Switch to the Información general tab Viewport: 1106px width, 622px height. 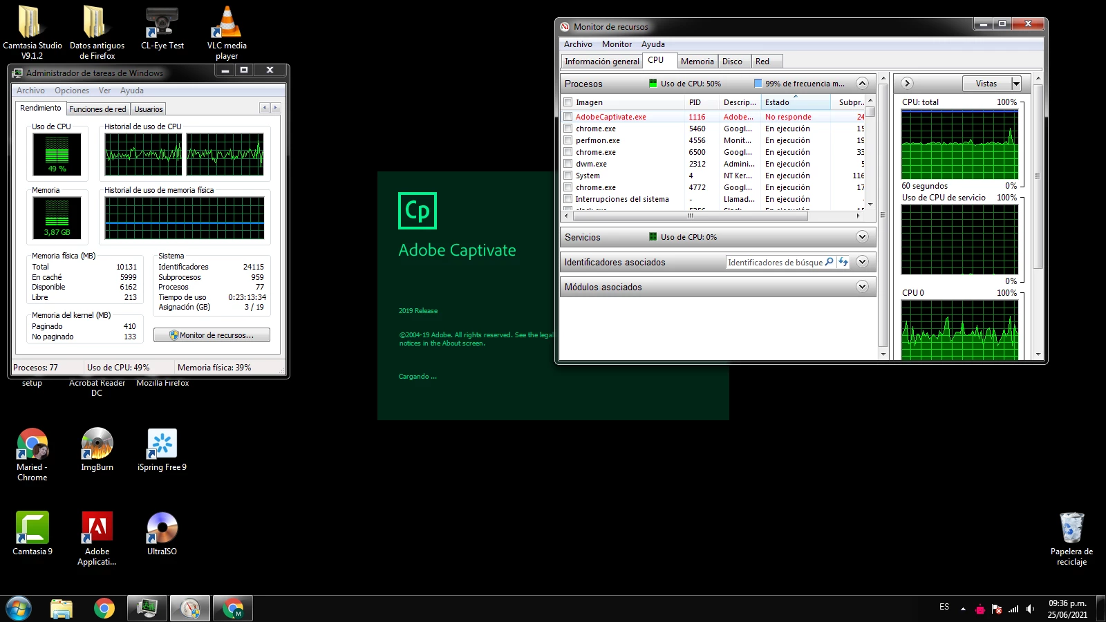pyautogui.click(x=602, y=62)
